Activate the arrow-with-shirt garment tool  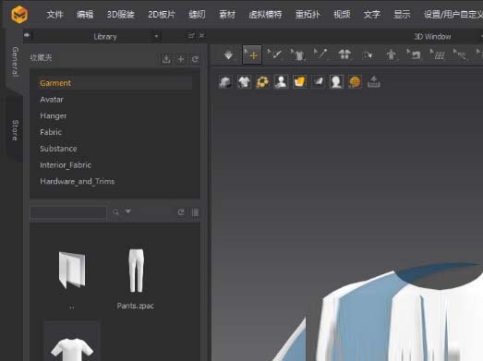297,54
